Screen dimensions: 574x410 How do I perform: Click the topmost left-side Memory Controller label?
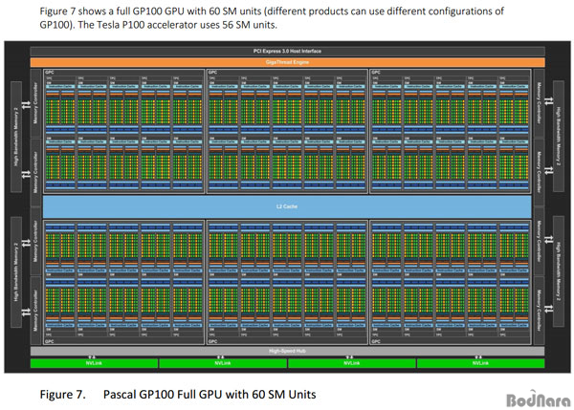pyautogui.click(x=36, y=103)
